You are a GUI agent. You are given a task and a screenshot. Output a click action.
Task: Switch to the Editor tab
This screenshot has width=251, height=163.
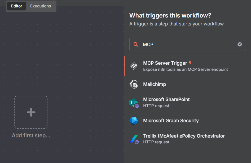coord(17,6)
